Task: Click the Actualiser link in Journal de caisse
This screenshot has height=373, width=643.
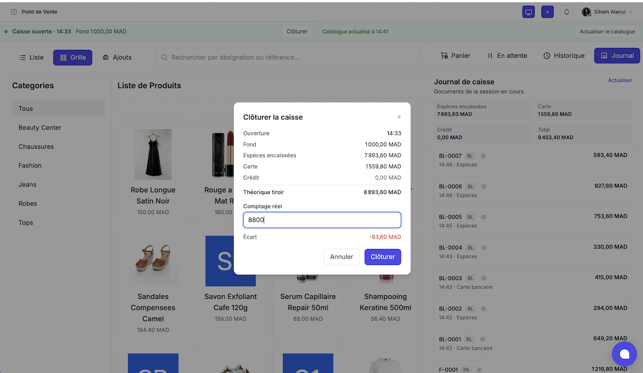Action: pyautogui.click(x=620, y=81)
